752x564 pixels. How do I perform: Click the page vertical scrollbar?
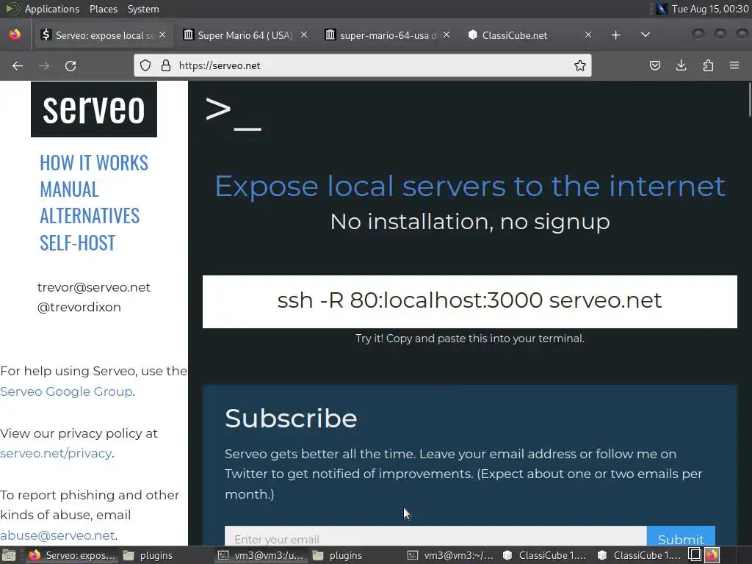(750, 99)
